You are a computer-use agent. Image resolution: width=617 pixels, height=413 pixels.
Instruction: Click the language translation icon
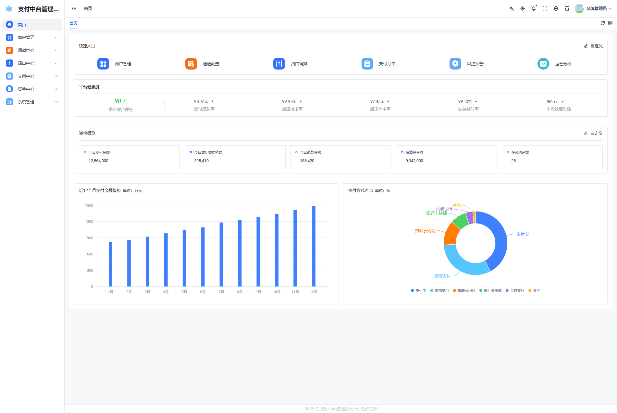511,9
